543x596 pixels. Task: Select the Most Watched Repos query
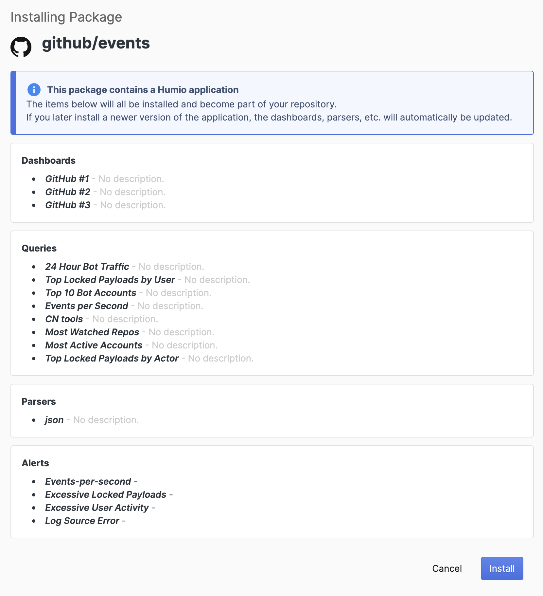(92, 332)
